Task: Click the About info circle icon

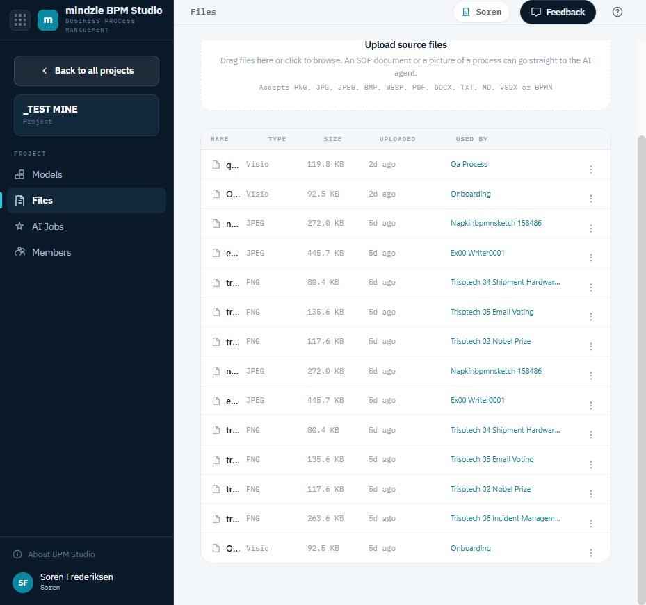Action: click(17, 554)
